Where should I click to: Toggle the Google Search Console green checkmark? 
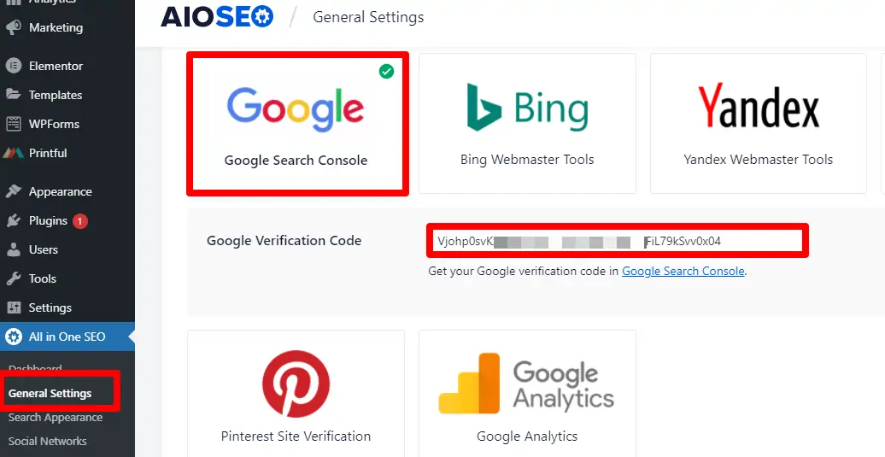(x=387, y=73)
